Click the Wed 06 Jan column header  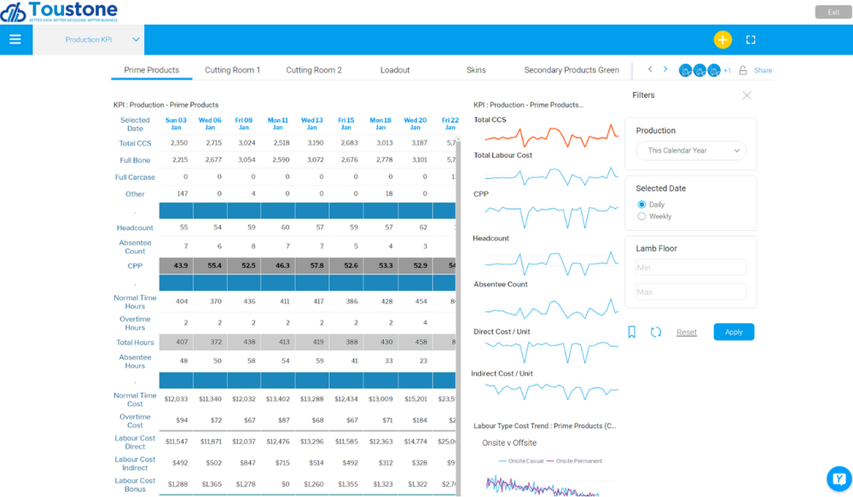coord(210,124)
